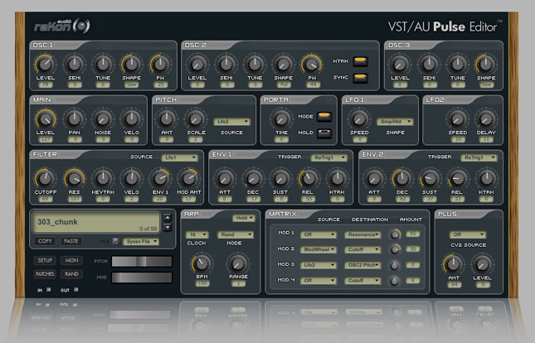Open the PLUS CV2 source dropdown
This screenshot has height=343, width=535.
(468, 234)
